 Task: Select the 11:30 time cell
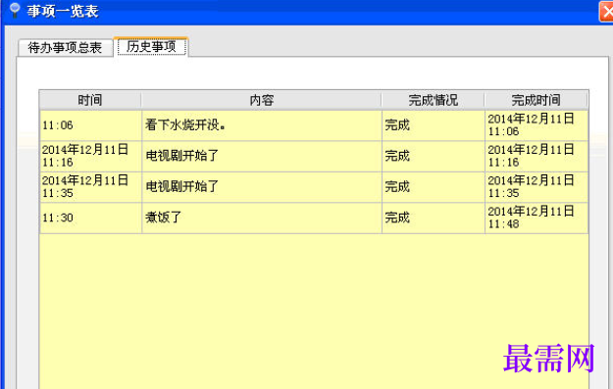[90, 218]
